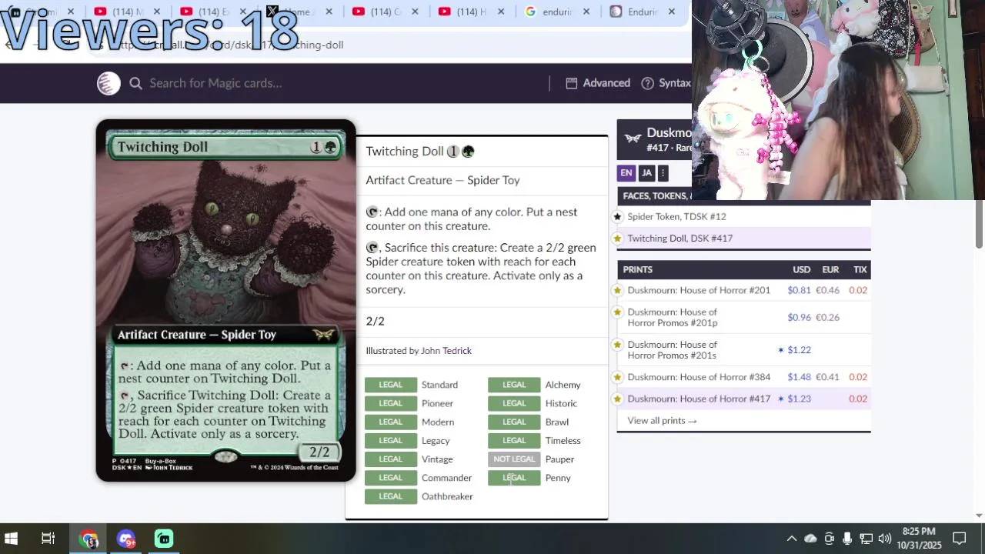Open Discord from the taskbar
Image resolution: width=985 pixels, height=554 pixels.
(126, 539)
